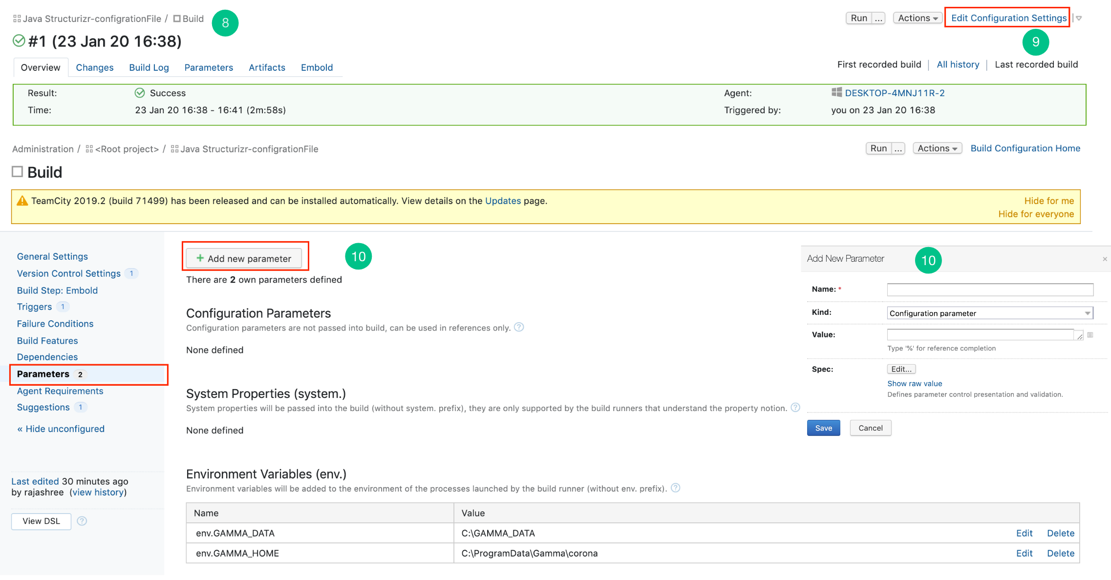1111x580 pixels.
Task: Click the Root project grid icon in breadcrumb
Action: click(x=89, y=149)
